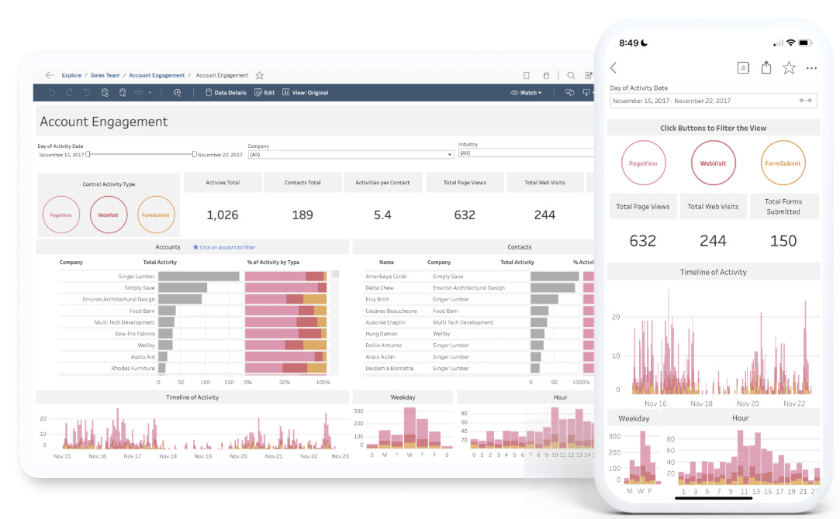Click the Undo arrow in the toolbar

pos(51,92)
